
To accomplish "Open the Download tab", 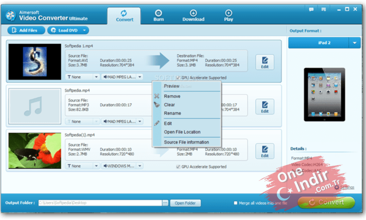I will click(x=193, y=16).
